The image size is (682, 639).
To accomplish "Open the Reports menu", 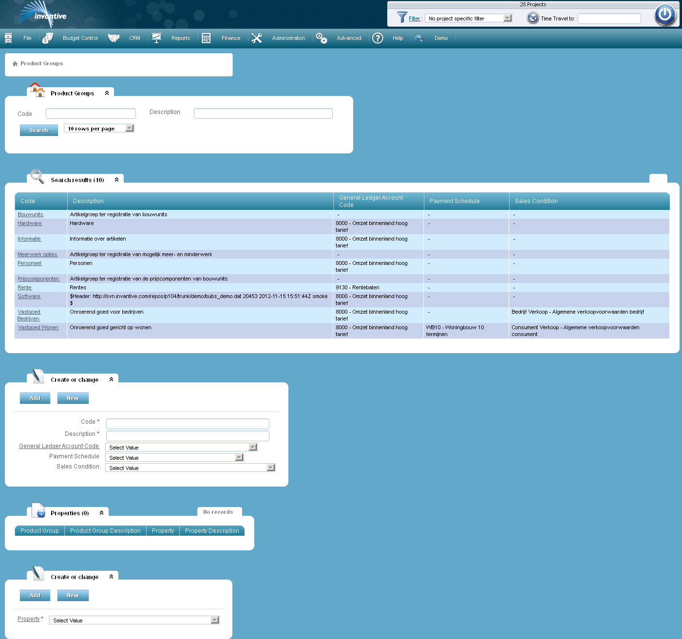I will tap(181, 38).
